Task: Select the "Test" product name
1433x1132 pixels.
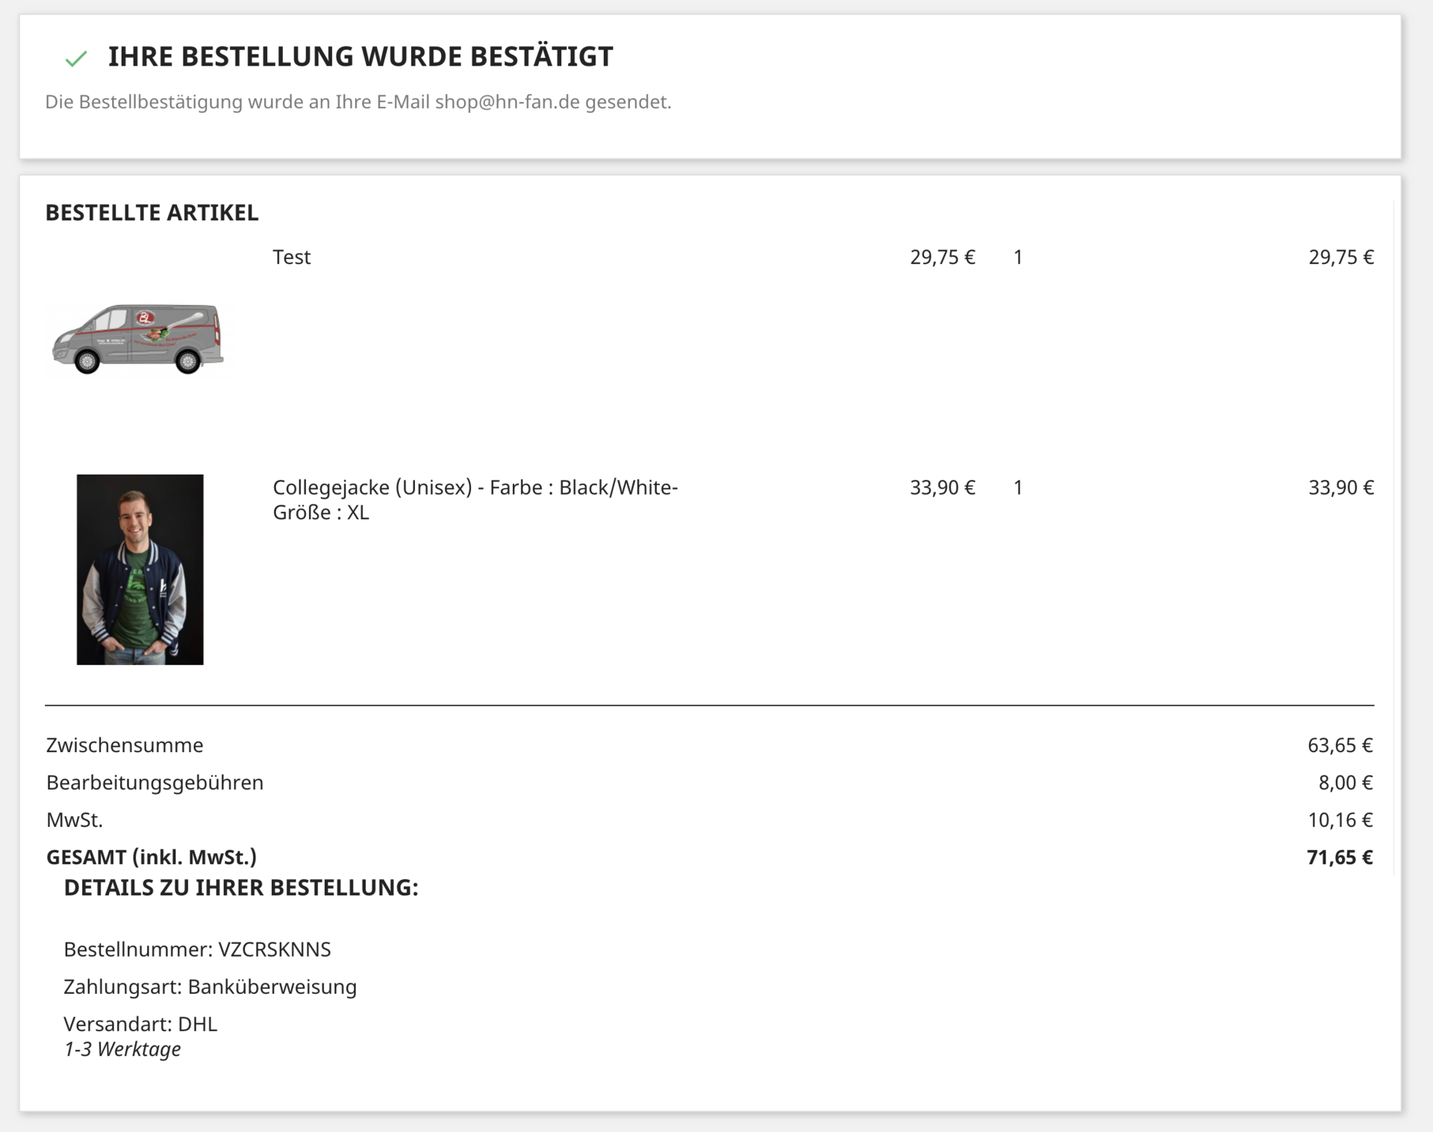Action: pyautogui.click(x=291, y=257)
